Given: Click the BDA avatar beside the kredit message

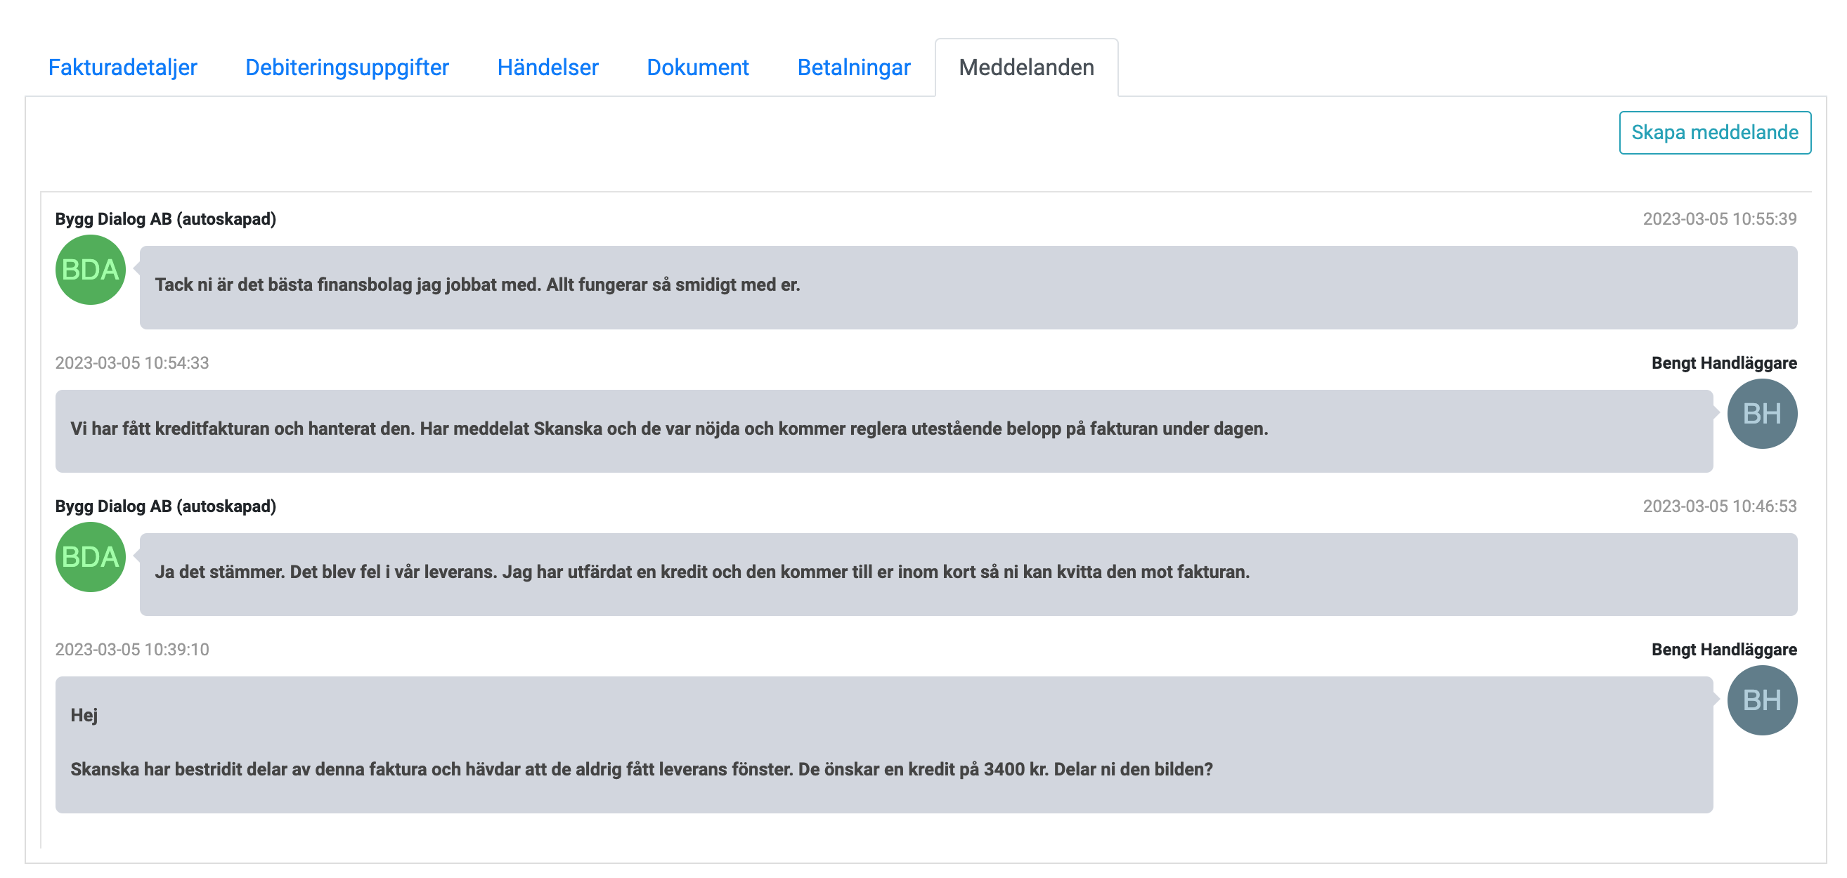Looking at the screenshot, I should [91, 557].
